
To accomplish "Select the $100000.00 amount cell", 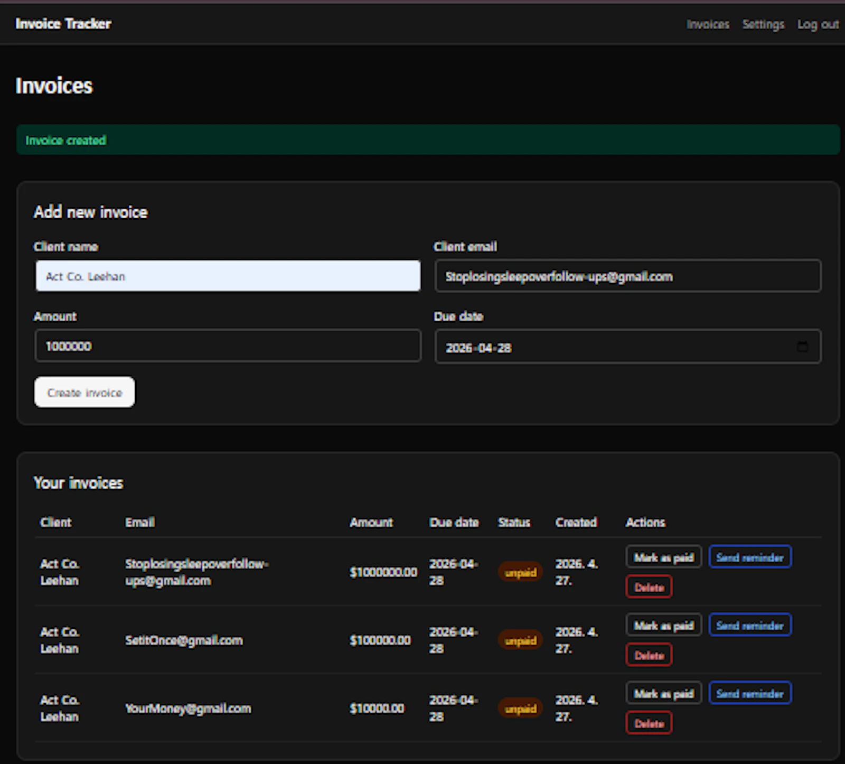I will 380,640.
